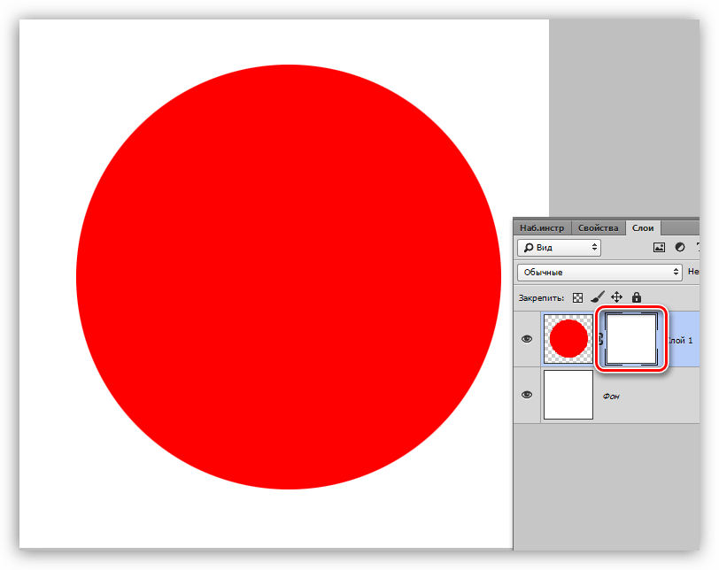Filter for adjustment layers icon
Image resolution: width=719 pixels, height=570 pixels.
tap(679, 248)
